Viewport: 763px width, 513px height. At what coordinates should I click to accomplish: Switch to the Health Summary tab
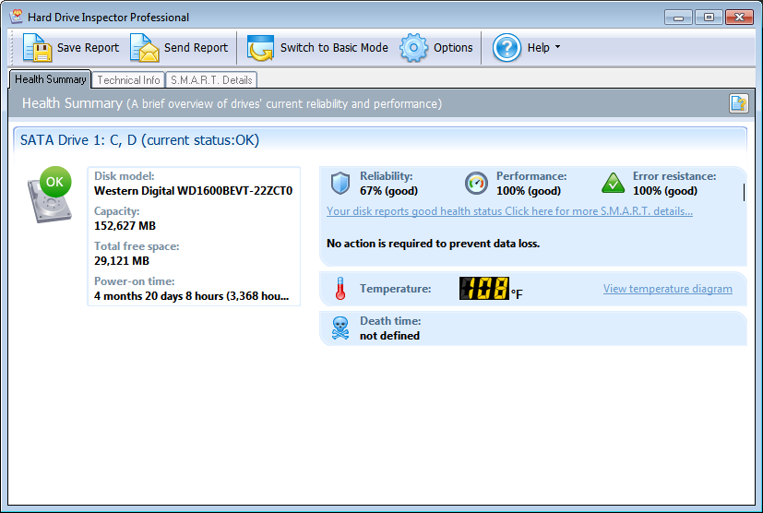pyautogui.click(x=50, y=79)
